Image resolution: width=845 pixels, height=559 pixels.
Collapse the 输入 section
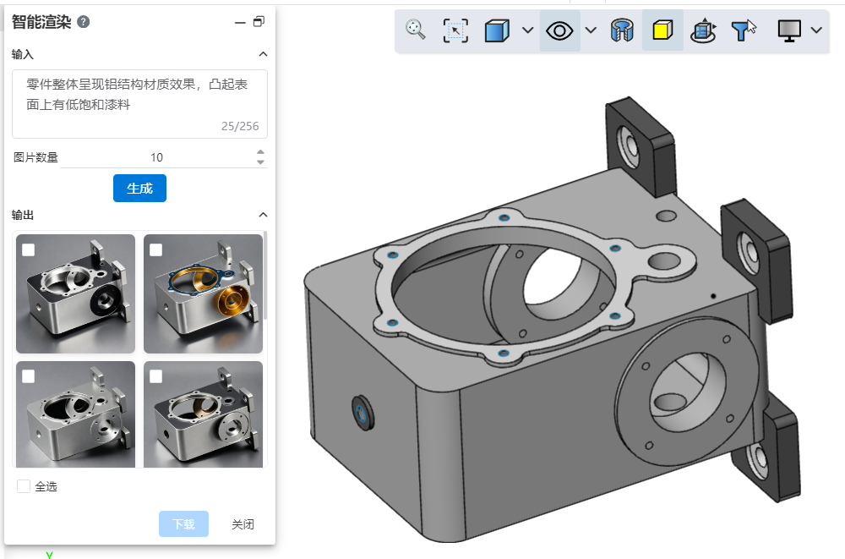(262, 54)
